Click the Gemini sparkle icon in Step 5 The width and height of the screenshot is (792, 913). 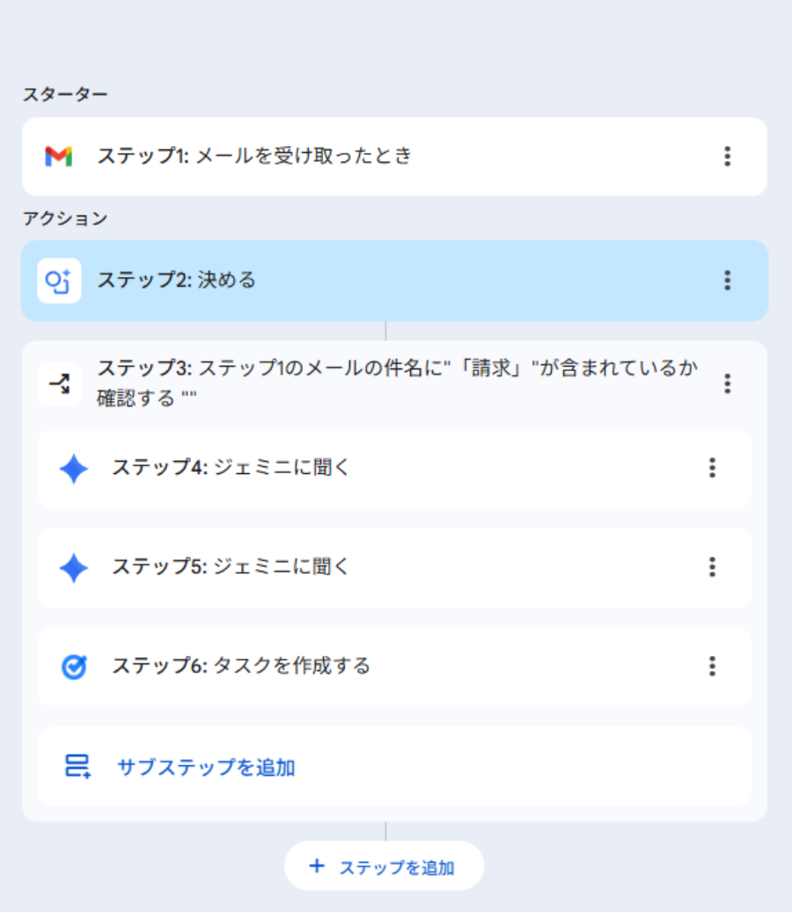[x=74, y=568]
